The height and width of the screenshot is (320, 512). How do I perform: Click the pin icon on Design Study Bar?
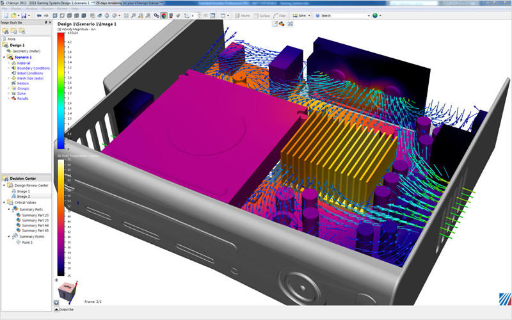45,22
